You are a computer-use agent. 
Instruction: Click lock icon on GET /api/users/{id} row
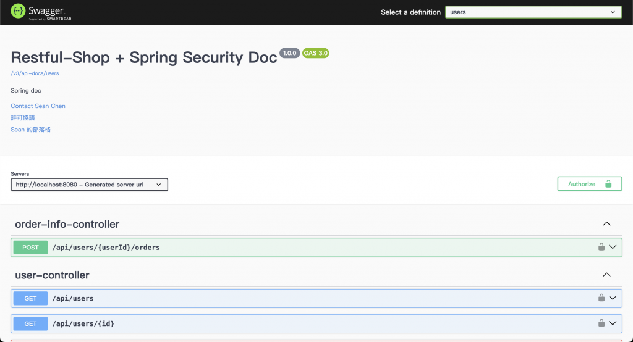[601, 323]
